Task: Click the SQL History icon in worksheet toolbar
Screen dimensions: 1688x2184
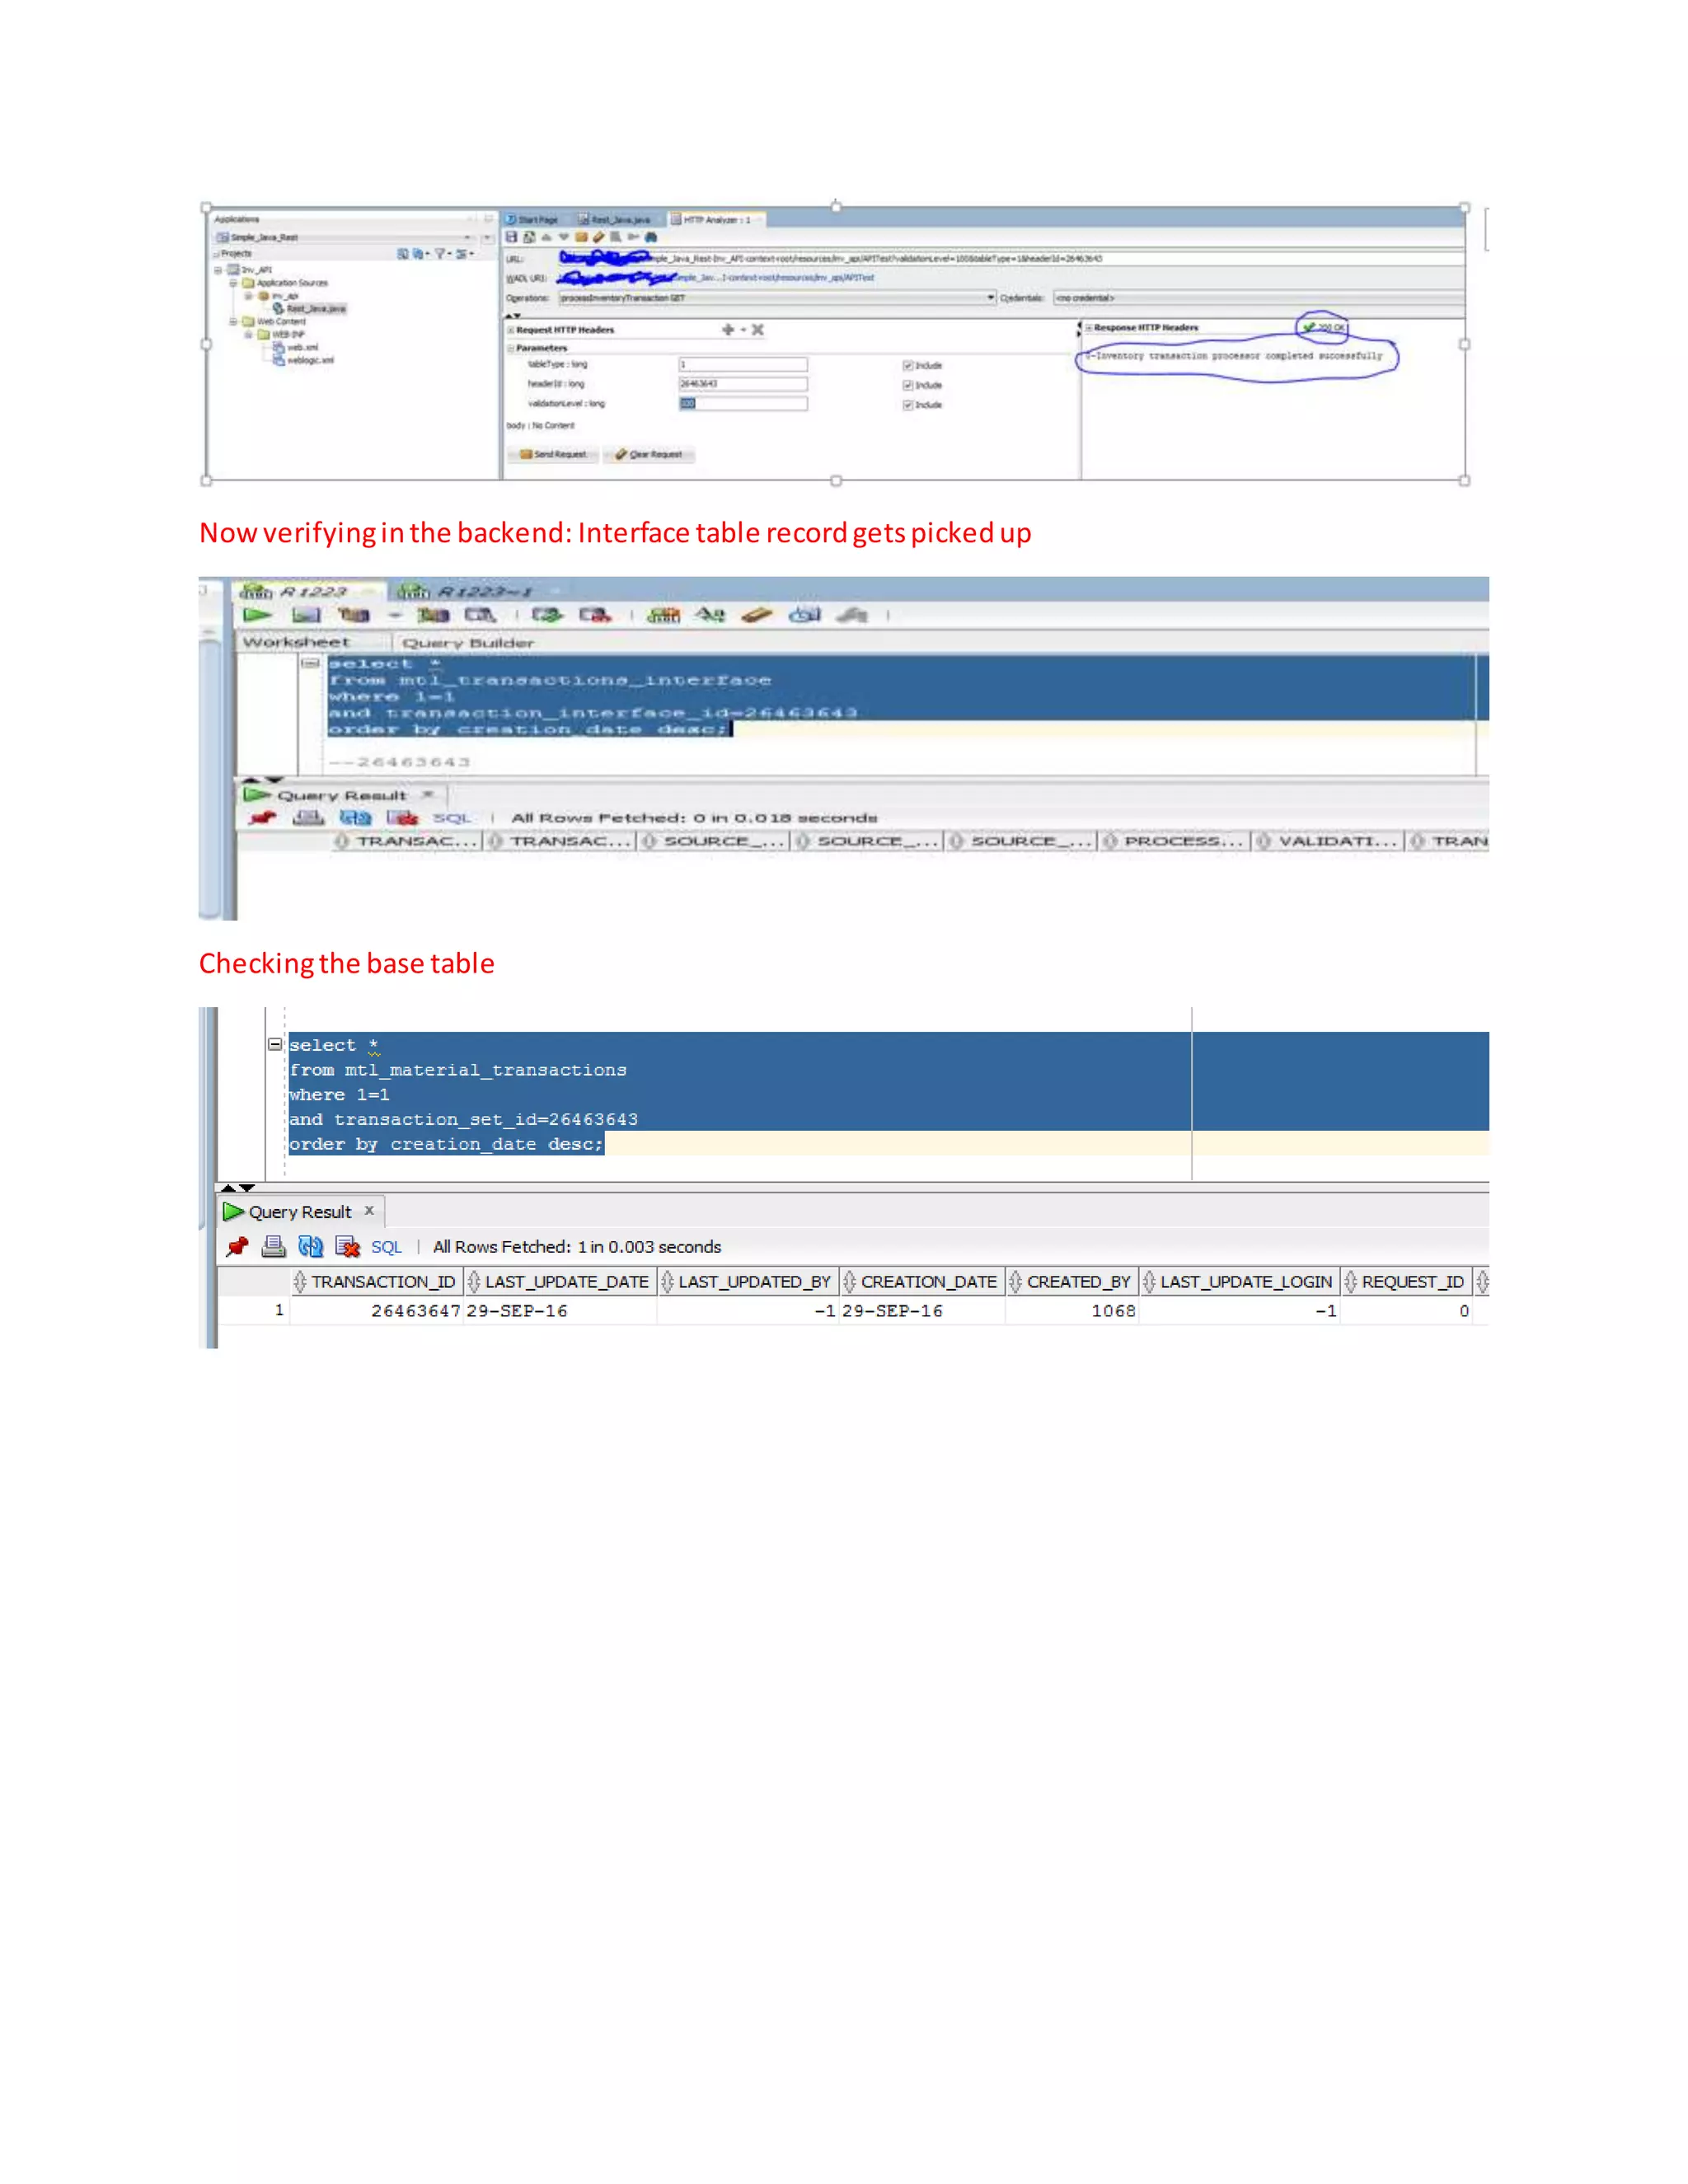Action: [x=805, y=615]
